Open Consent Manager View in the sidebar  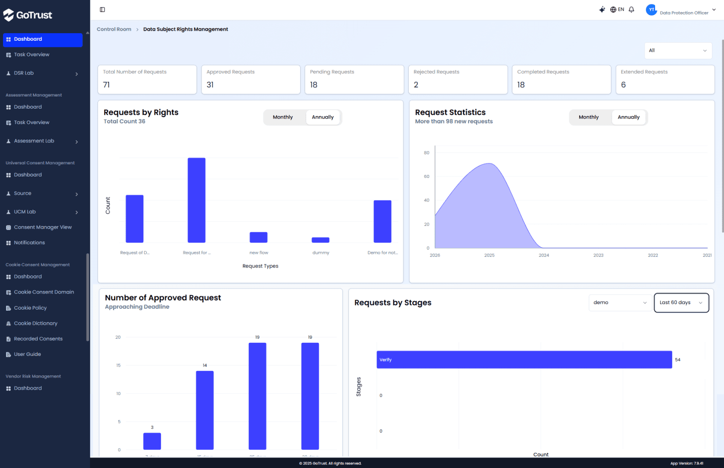pyautogui.click(x=43, y=227)
